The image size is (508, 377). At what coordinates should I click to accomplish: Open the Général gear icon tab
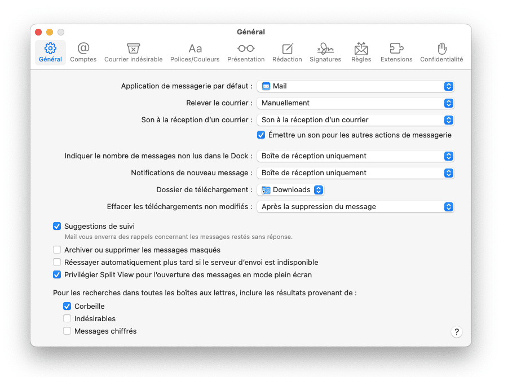click(x=50, y=48)
